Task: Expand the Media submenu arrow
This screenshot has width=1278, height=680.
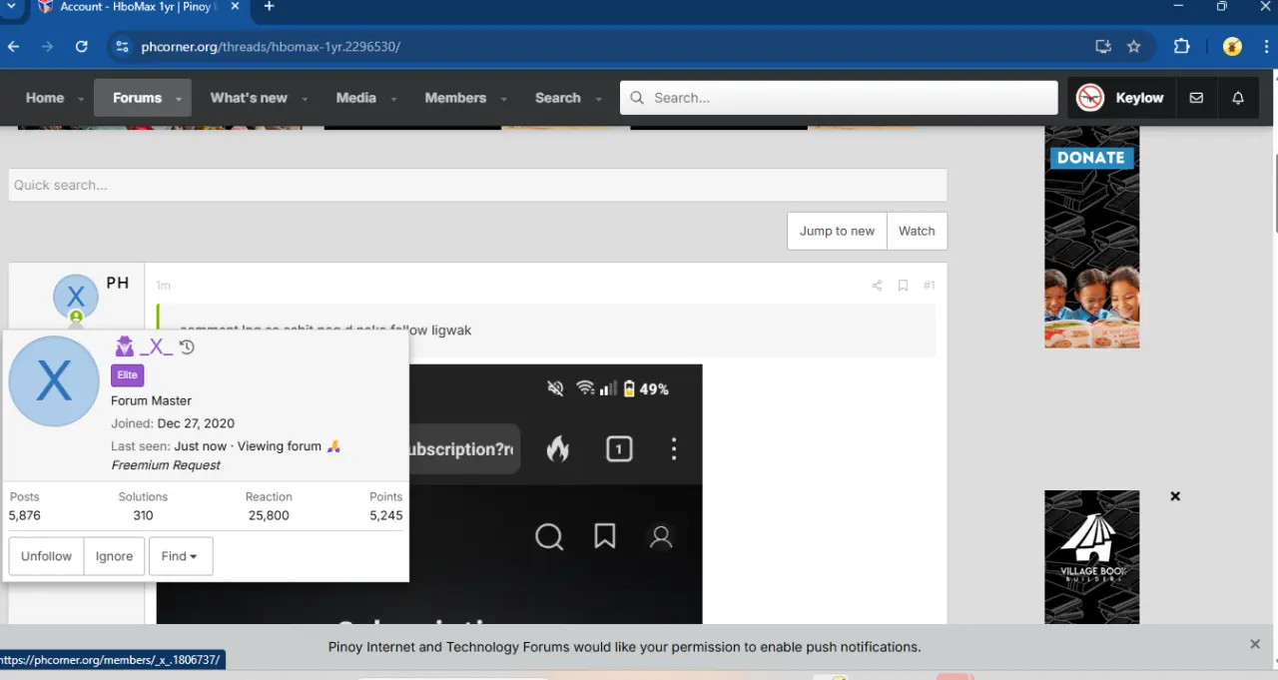Action: pos(393,99)
